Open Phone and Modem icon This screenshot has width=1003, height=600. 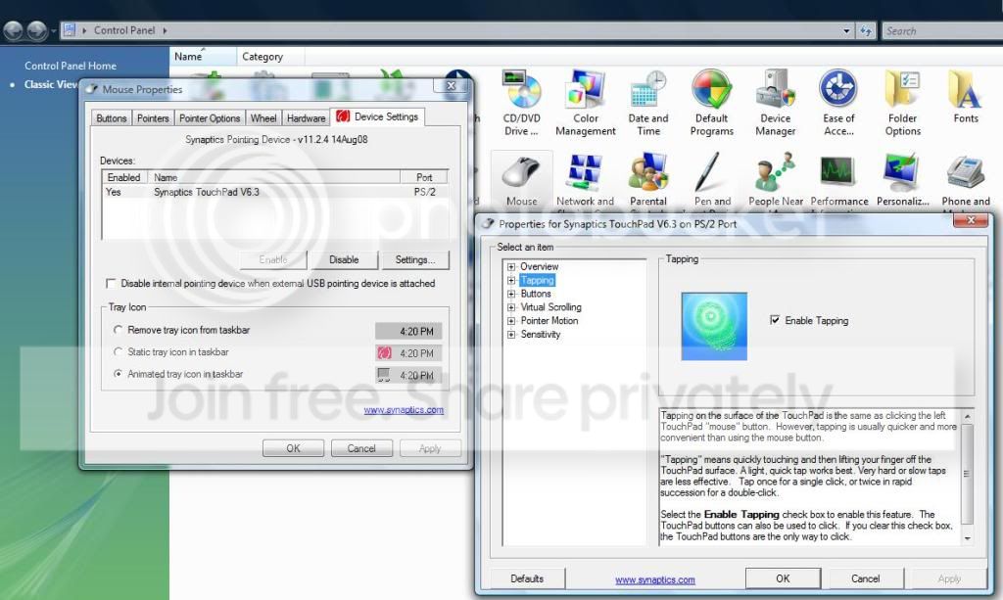[x=965, y=180]
